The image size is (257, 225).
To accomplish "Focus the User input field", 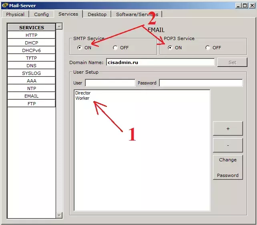I will pyautogui.click(x=110, y=83).
